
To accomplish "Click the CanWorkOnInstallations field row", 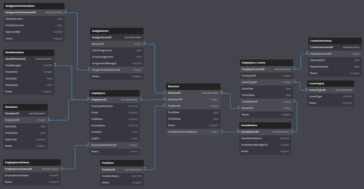I will 193,132.
